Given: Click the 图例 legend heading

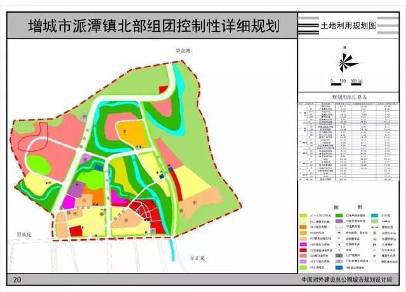Looking at the screenshot, I should (348, 207).
